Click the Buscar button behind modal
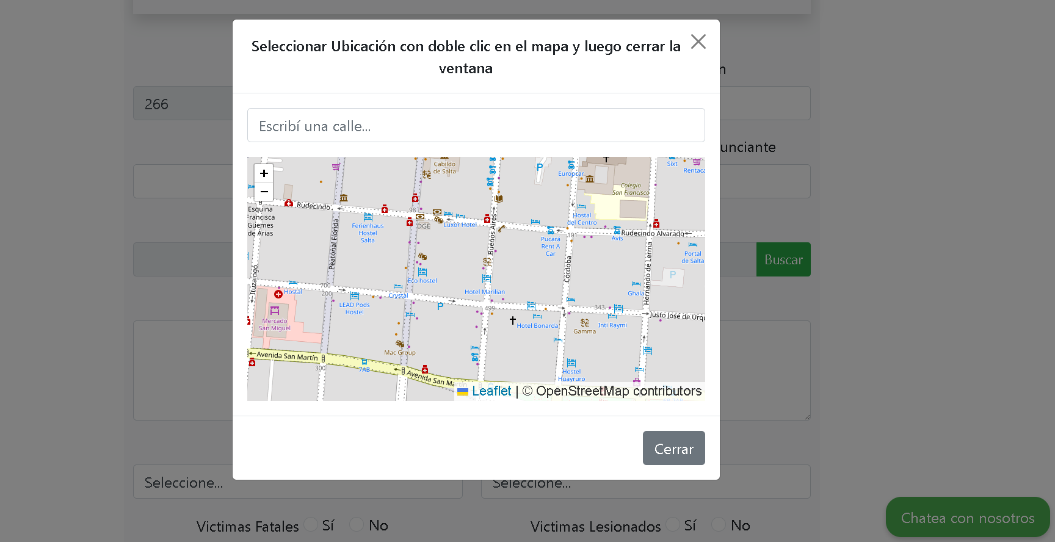 [783, 259]
